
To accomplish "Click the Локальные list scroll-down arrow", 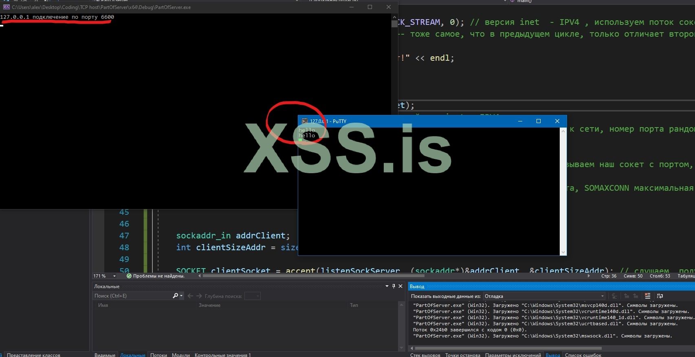I will pos(402,348).
